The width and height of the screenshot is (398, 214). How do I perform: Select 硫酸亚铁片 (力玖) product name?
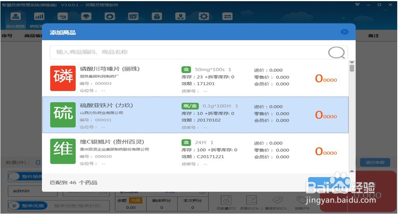tap(106, 105)
